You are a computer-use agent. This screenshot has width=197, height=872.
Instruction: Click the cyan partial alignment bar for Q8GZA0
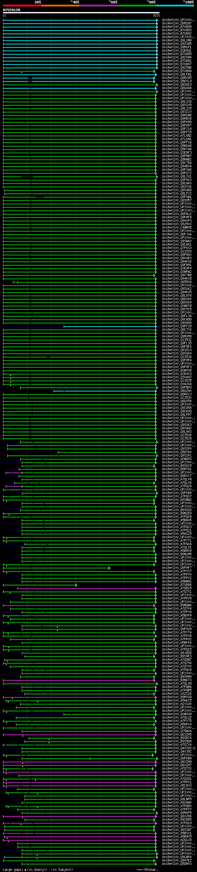pos(105,391)
